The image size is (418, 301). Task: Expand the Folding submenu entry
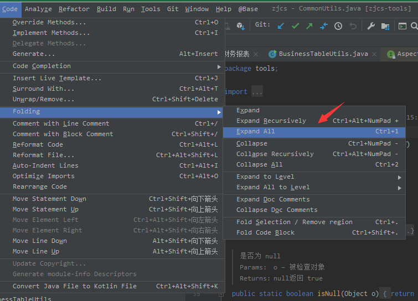(112, 112)
